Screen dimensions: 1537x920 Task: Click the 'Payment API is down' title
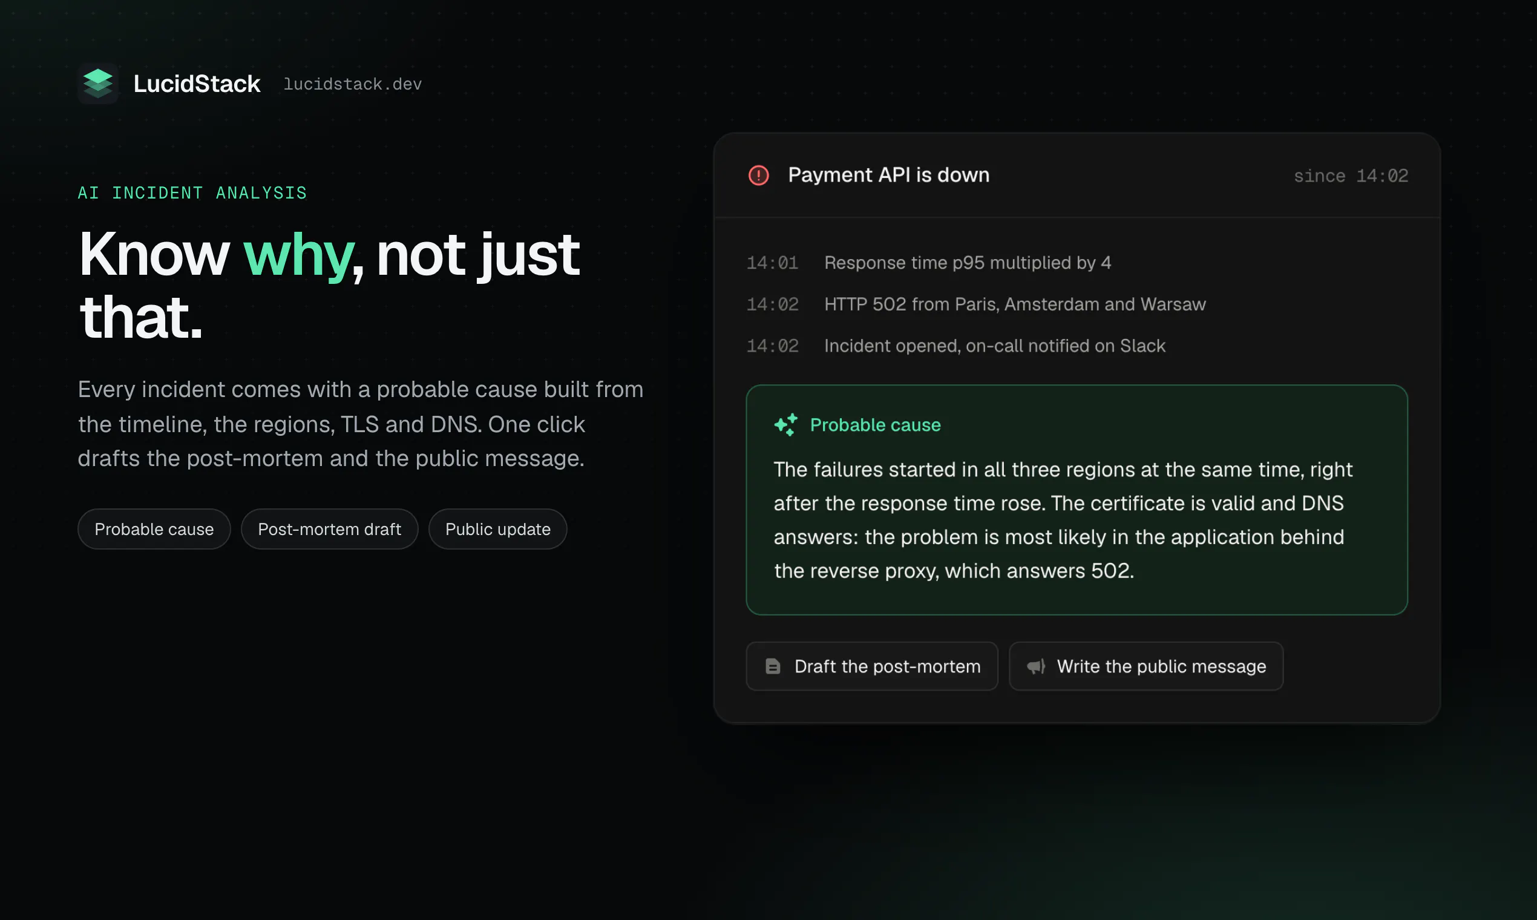[889, 176]
